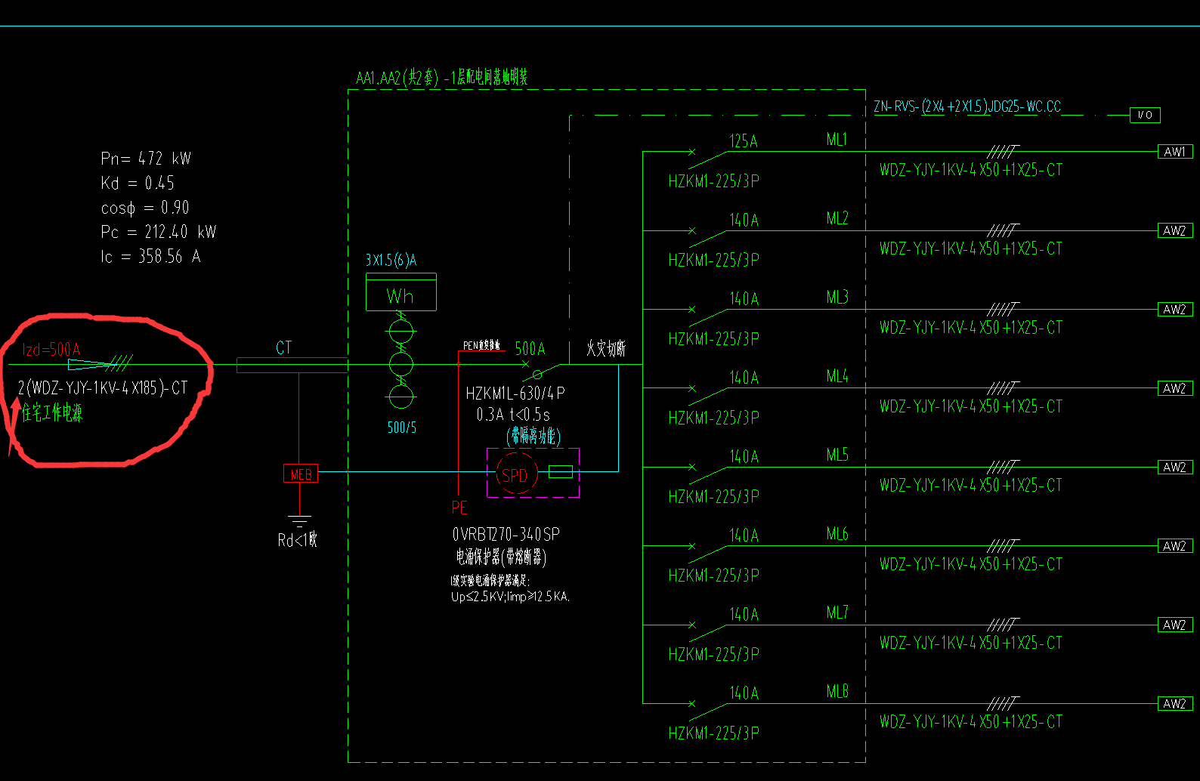The width and height of the screenshot is (1200, 781).
Task: Click the cyan 500A main breaker rating
Action: tap(530, 349)
